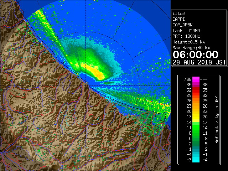Screen dimensions: 228x171
Task: Click the "---" legend label
Action: click(x=204, y=79)
